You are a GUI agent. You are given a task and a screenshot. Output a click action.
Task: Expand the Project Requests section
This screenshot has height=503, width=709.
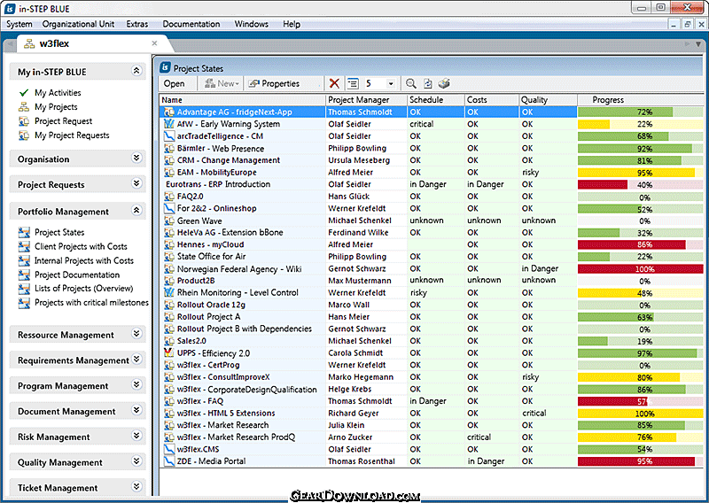[x=136, y=183]
